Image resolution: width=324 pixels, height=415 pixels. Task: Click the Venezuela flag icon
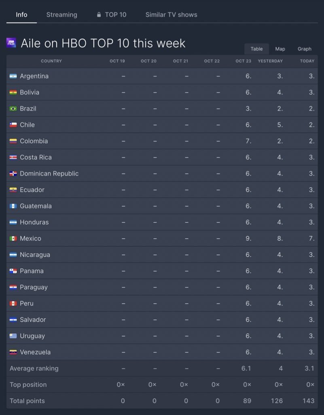pos(13,352)
